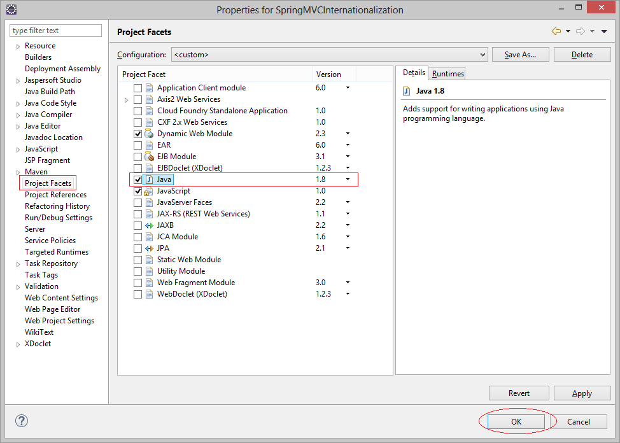Enable the Utility Module checkbox

coord(137,271)
